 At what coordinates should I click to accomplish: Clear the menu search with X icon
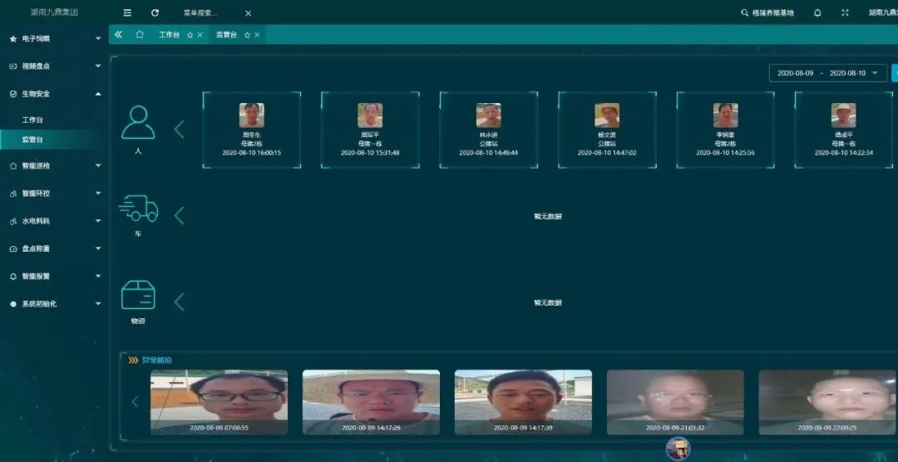[248, 13]
